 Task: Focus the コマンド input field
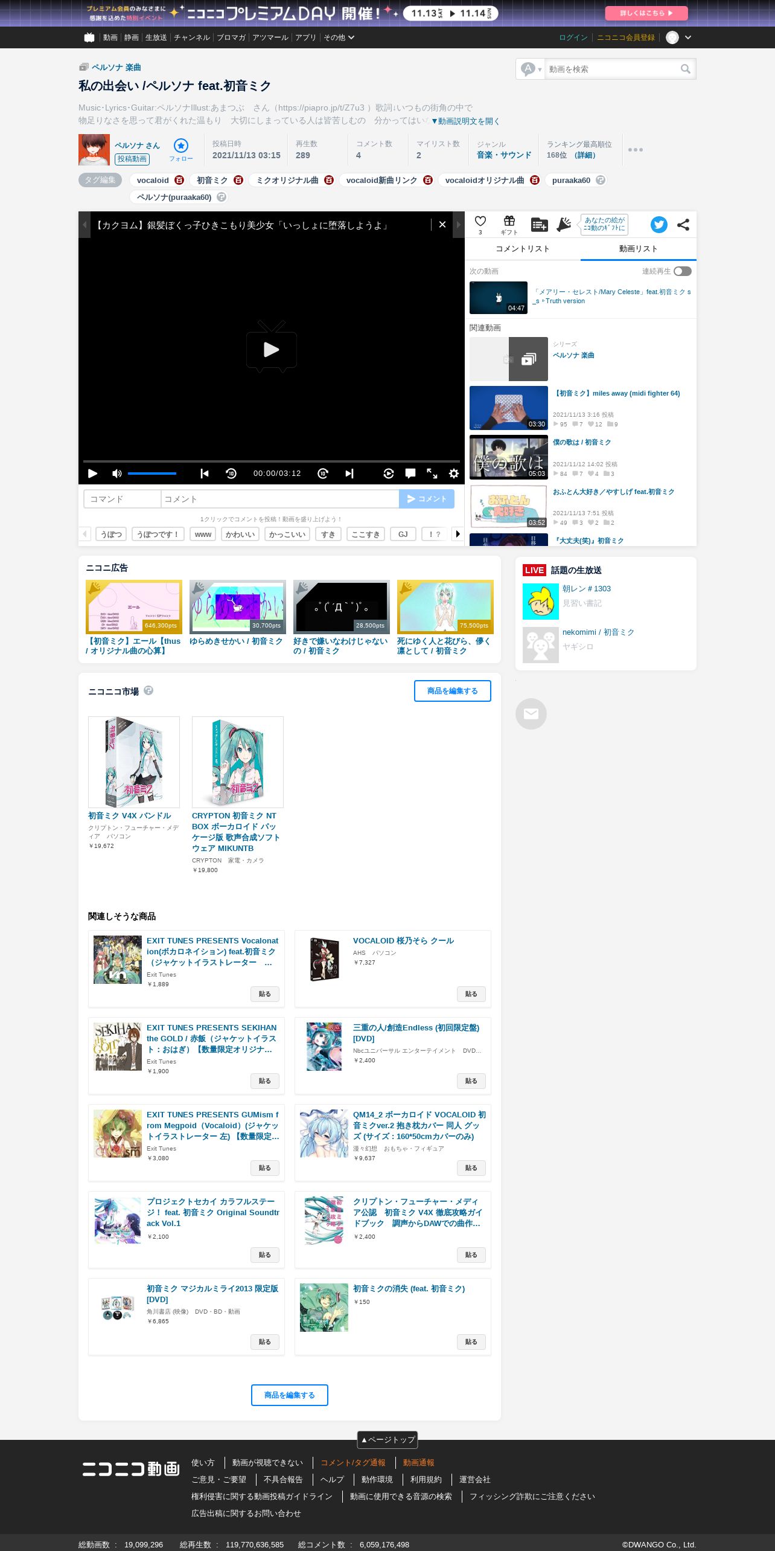[x=123, y=499]
